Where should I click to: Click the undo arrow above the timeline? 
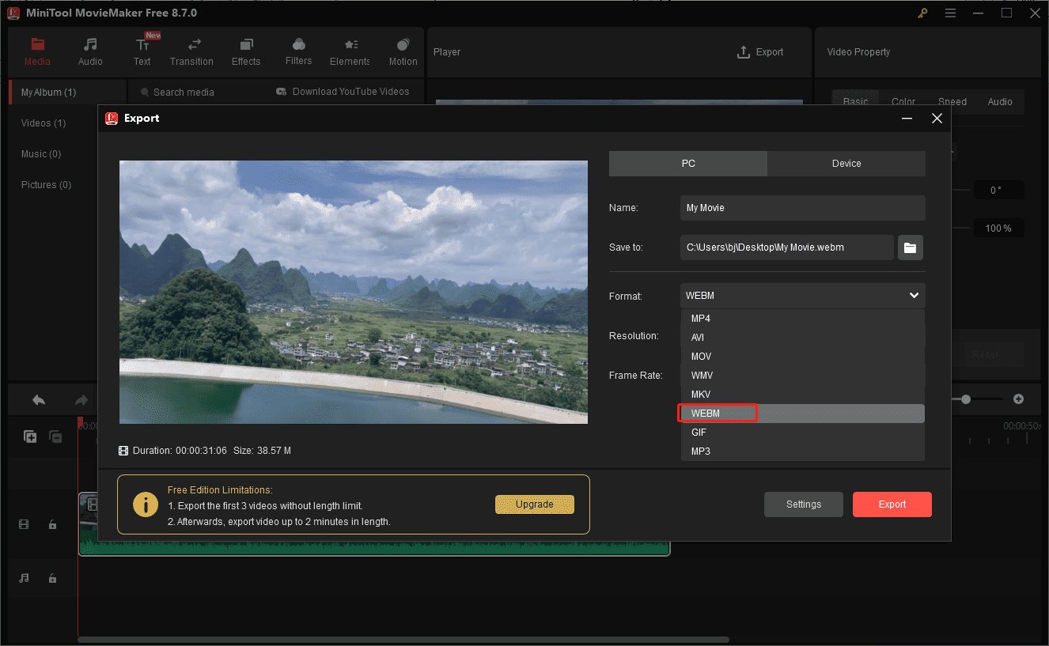[x=39, y=400]
